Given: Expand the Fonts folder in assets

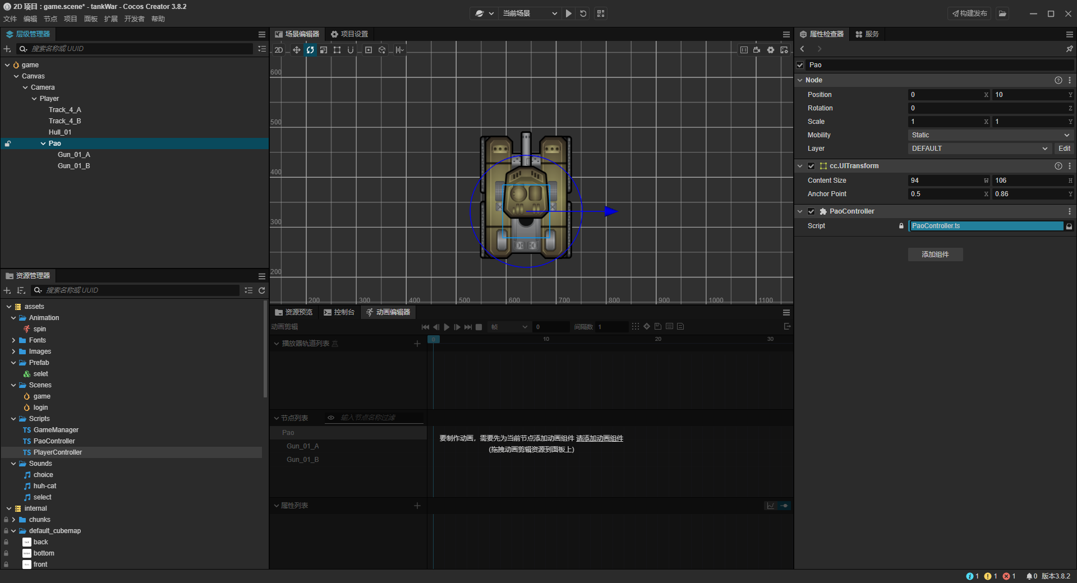Looking at the screenshot, I should coord(13,340).
